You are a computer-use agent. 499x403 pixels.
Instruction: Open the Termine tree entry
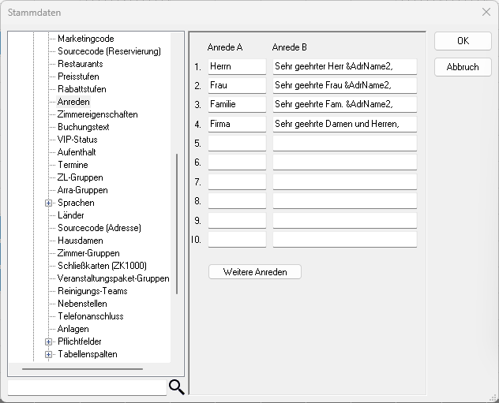point(73,165)
